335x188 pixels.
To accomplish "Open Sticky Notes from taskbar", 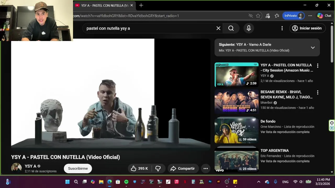I will [x=235, y=182].
